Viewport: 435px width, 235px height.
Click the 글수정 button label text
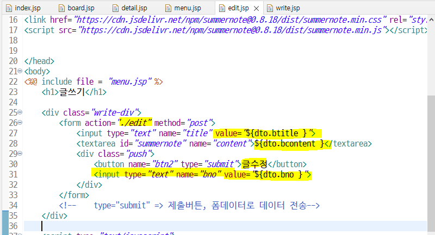(254, 164)
